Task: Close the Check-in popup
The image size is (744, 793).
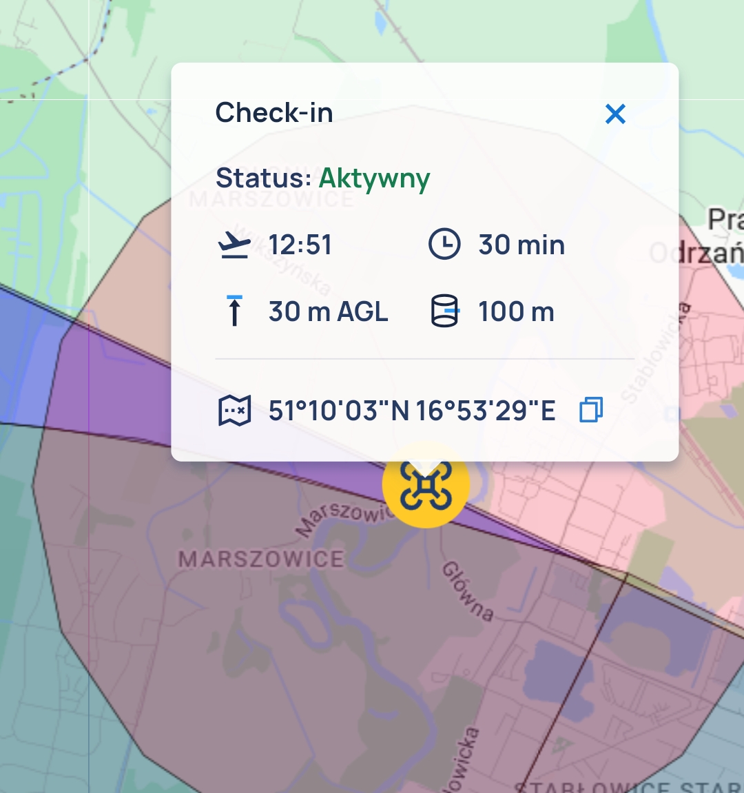Action: [614, 114]
